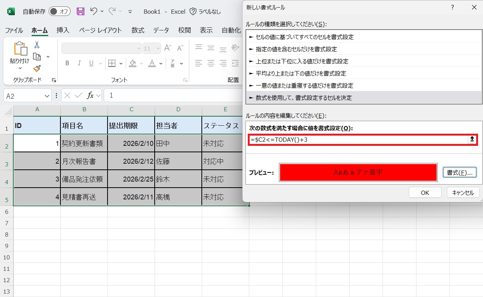
Task: Select rule type "セルの値に基づいてすべてのセルを書式設定"
Action: pyautogui.click(x=304, y=37)
